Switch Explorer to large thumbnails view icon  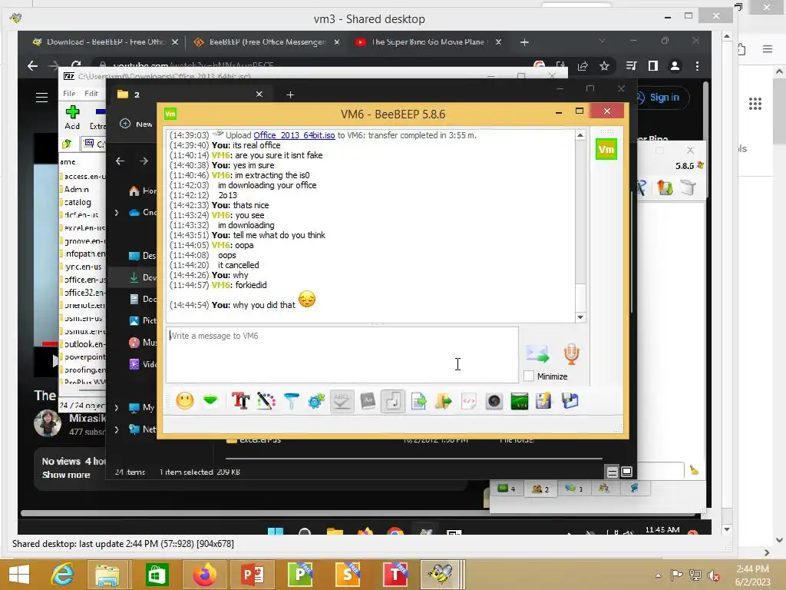(626, 472)
